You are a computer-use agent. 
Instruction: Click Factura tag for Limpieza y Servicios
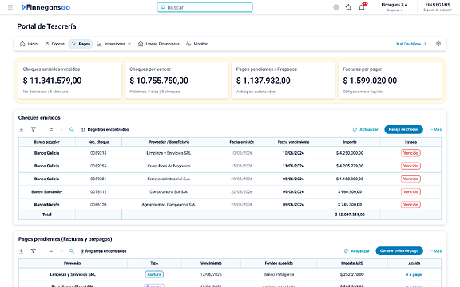(x=154, y=275)
